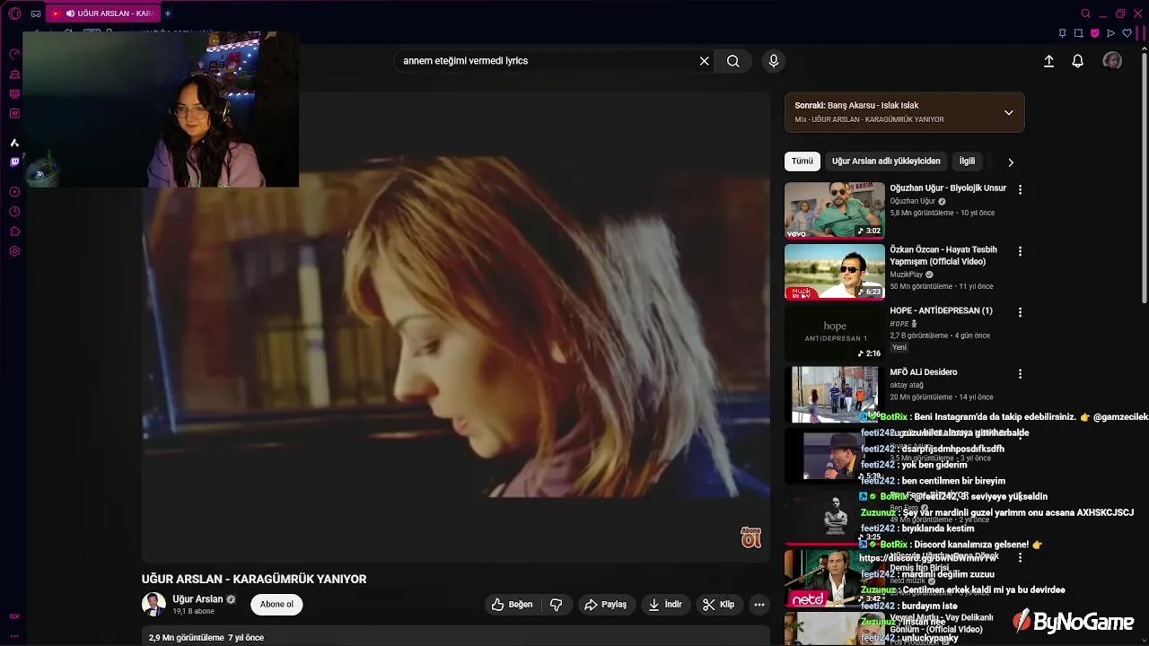The height and width of the screenshot is (646, 1149).
Task: Click the 2,9 Mn görüntüleme text
Action: coord(186,638)
